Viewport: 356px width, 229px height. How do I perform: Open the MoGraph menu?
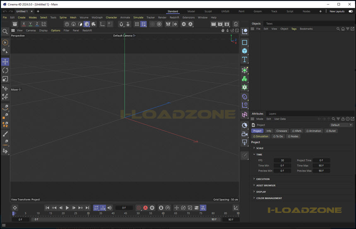[x=97, y=17]
